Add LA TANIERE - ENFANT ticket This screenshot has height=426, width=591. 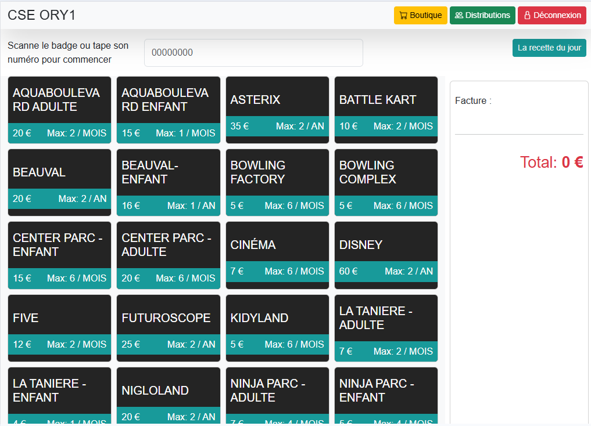59,396
